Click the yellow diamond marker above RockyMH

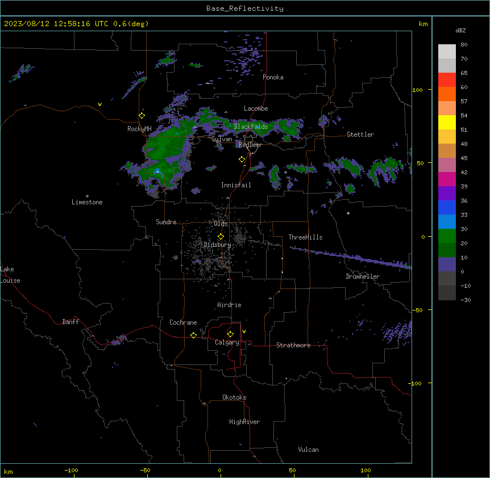pyautogui.click(x=142, y=116)
